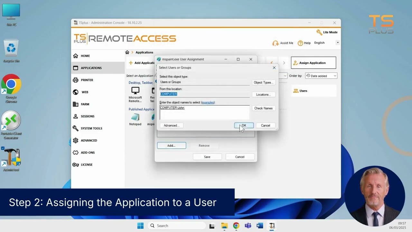Viewport: 412px width, 232px height.
Task: Confirm the user selection with OK
Action: [244, 125]
